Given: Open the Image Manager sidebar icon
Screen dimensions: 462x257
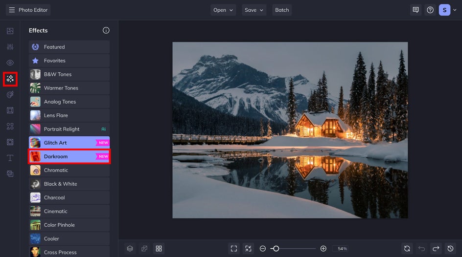Looking at the screenshot, I should point(10,31).
